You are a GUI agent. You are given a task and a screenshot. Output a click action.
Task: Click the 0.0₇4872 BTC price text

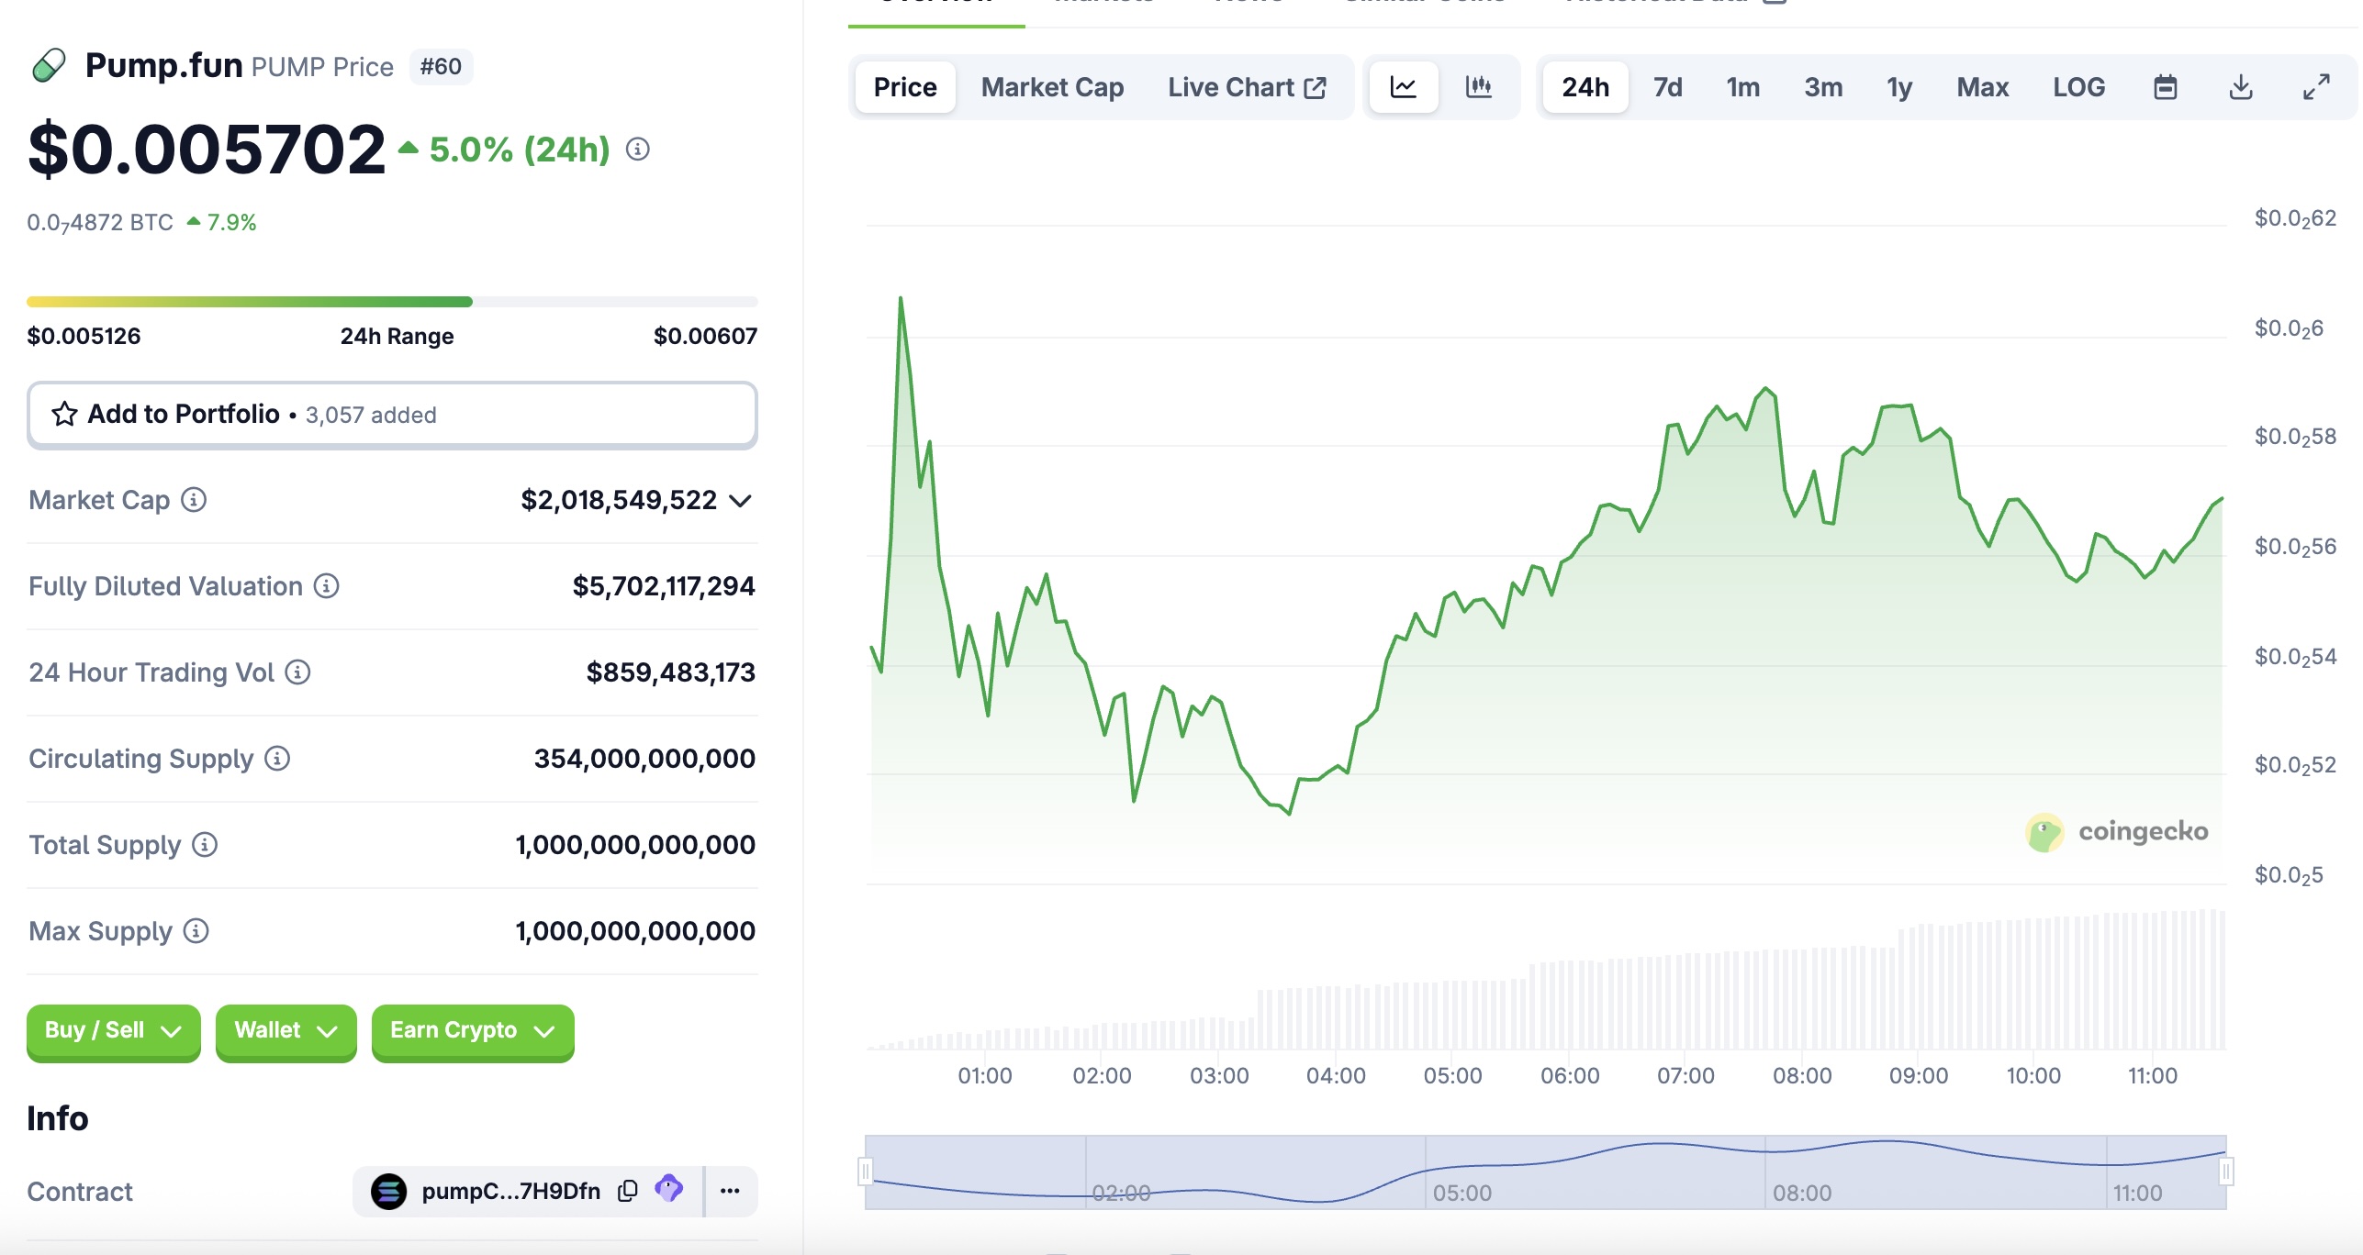[100, 223]
